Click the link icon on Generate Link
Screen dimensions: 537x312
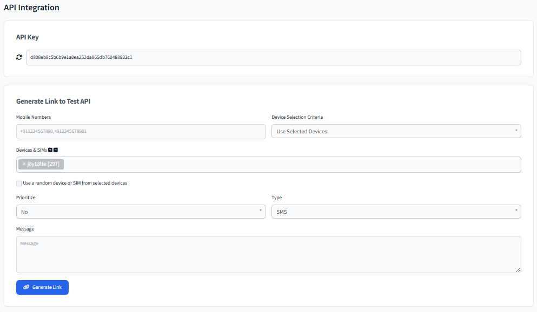click(x=25, y=287)
